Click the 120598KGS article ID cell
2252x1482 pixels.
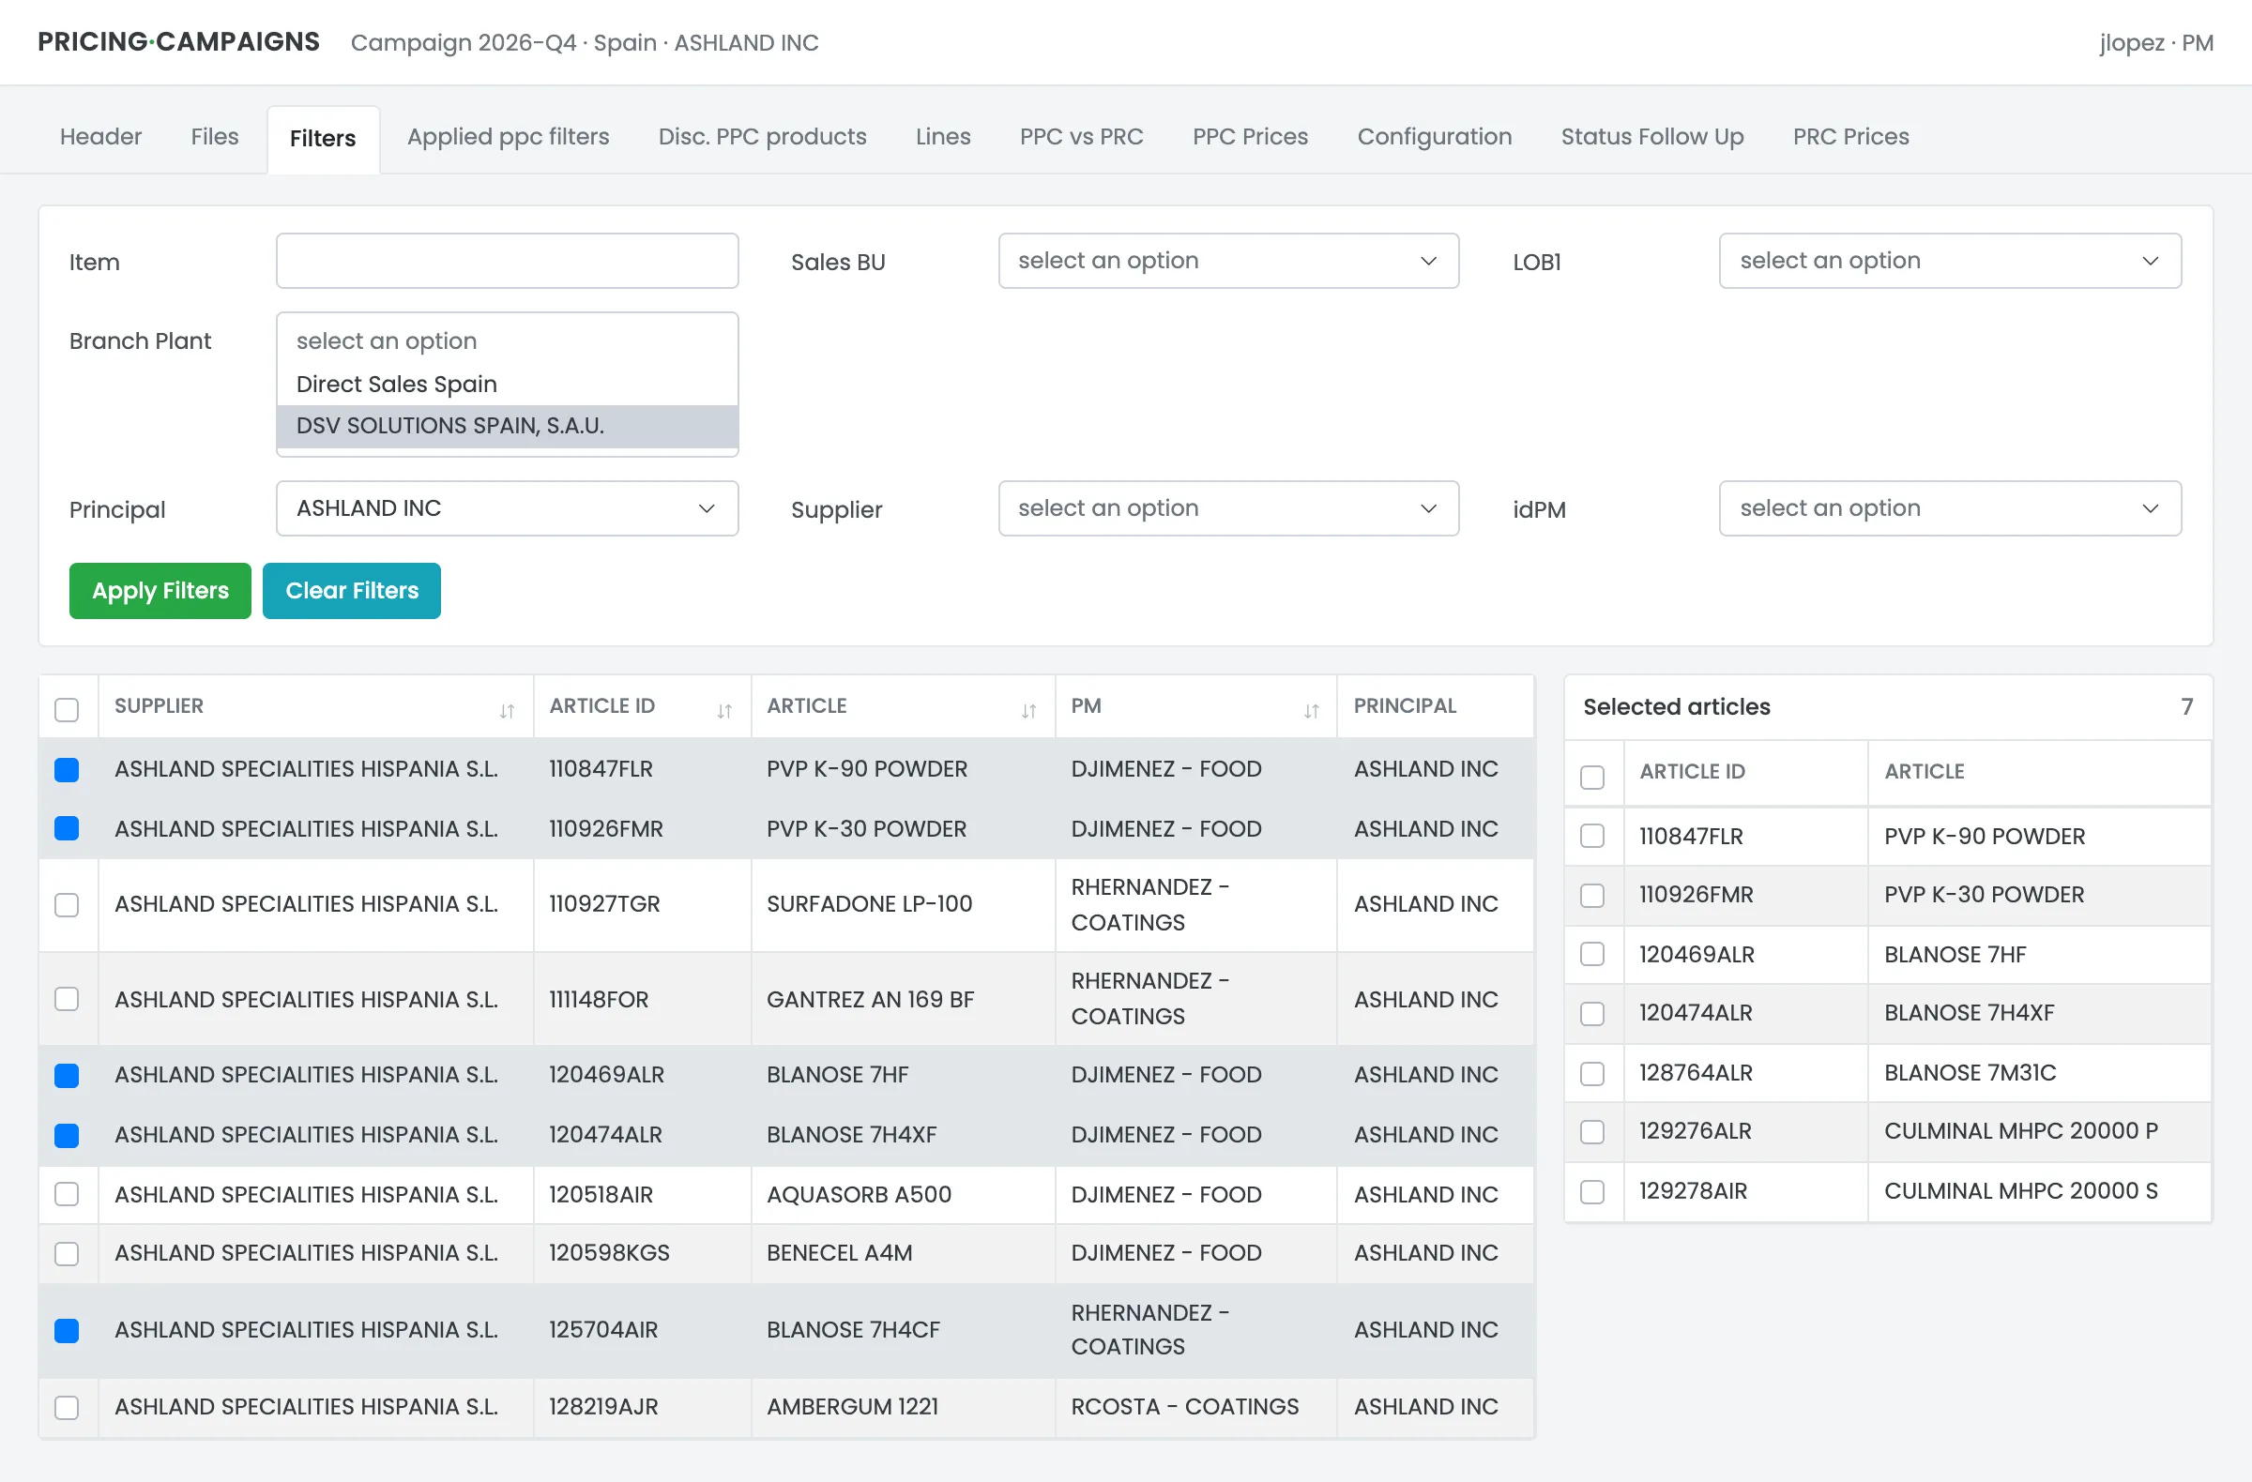(643, 1253)
